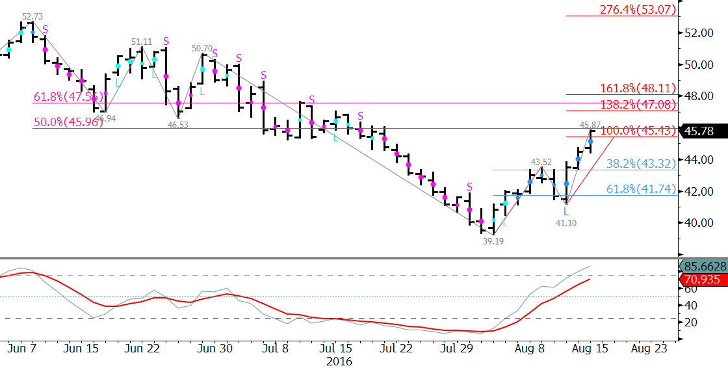Select the 276.4%(53.07) Fibonacci extension label
The width and height of the screenshot is (728, 368).
[x=638, y=9]
